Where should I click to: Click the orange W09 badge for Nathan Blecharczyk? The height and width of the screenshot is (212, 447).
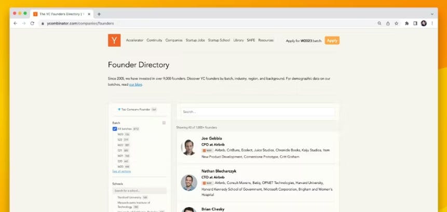(208, 183)
